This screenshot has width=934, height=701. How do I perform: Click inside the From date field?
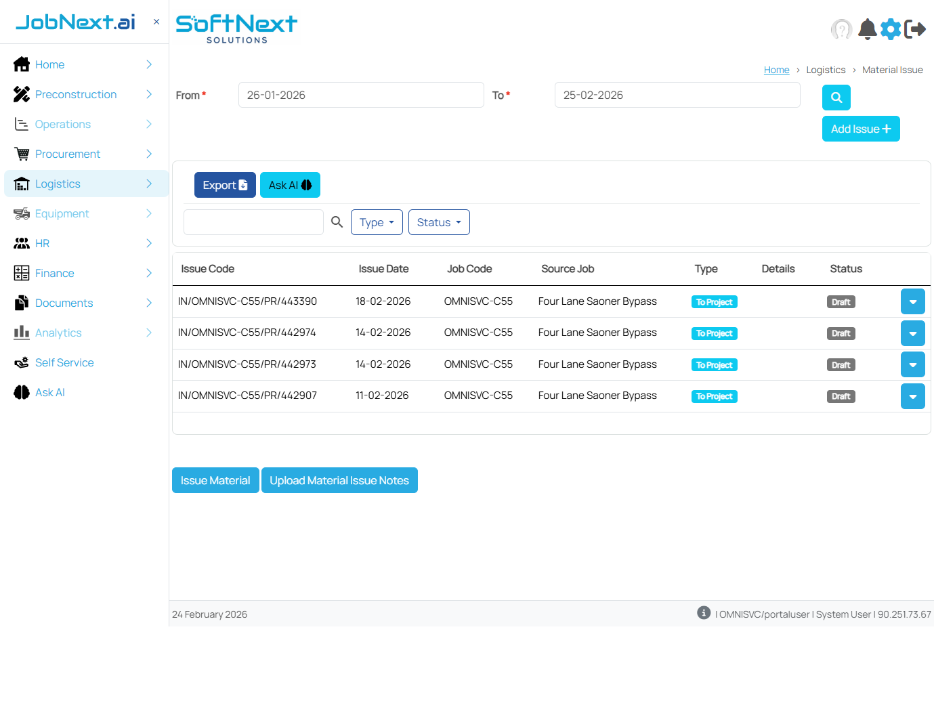tap(360, 95)
